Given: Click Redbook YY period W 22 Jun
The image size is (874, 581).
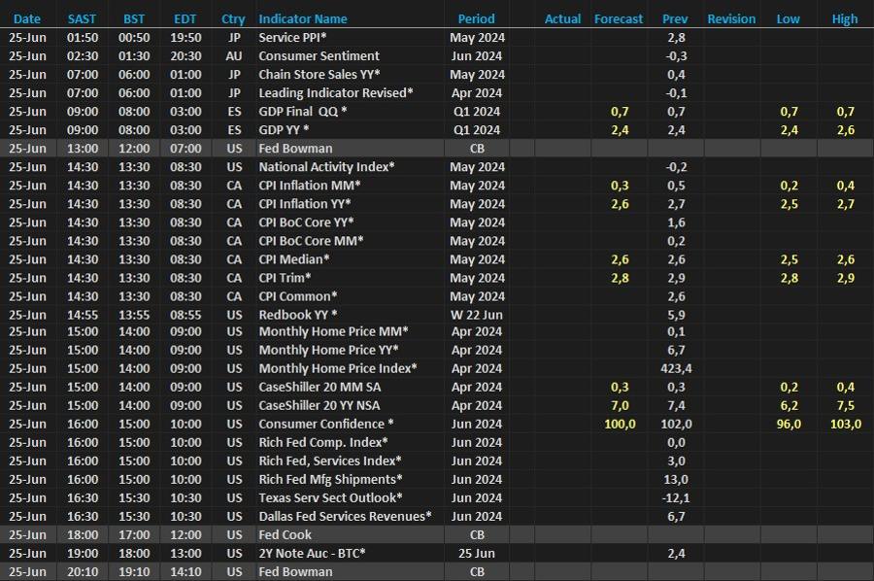Looking at the screenshot, I should 477,315.
